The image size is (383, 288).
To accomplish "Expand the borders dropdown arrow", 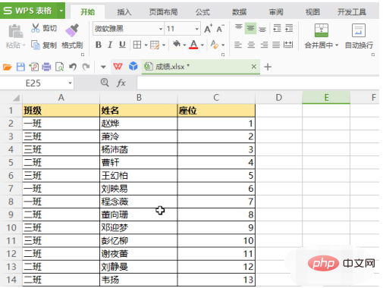I will pos(146,45).
